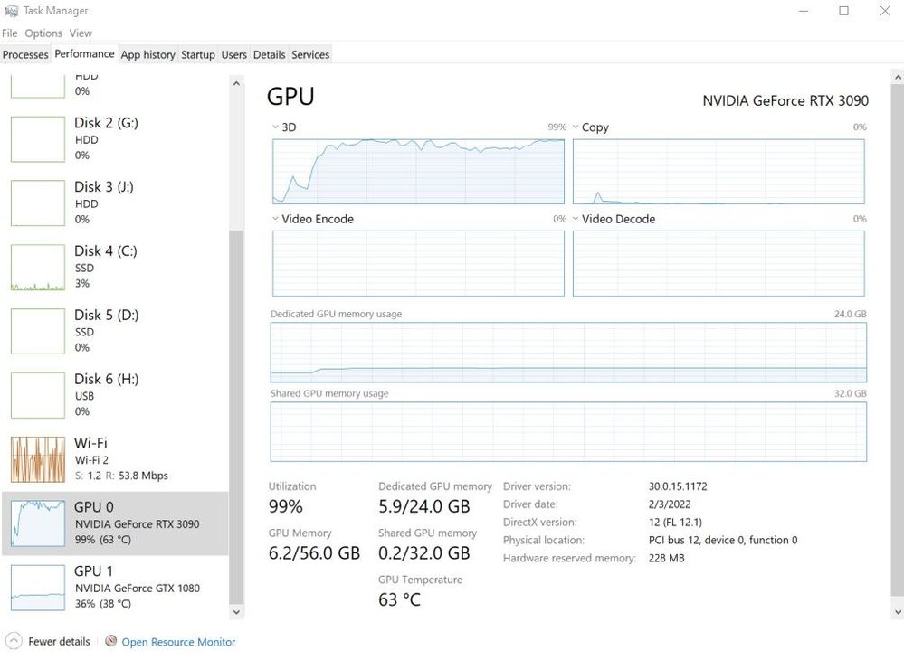Click the Fewer details chevron icon
The height and width of the screenshot is (660, 904).
14,641
